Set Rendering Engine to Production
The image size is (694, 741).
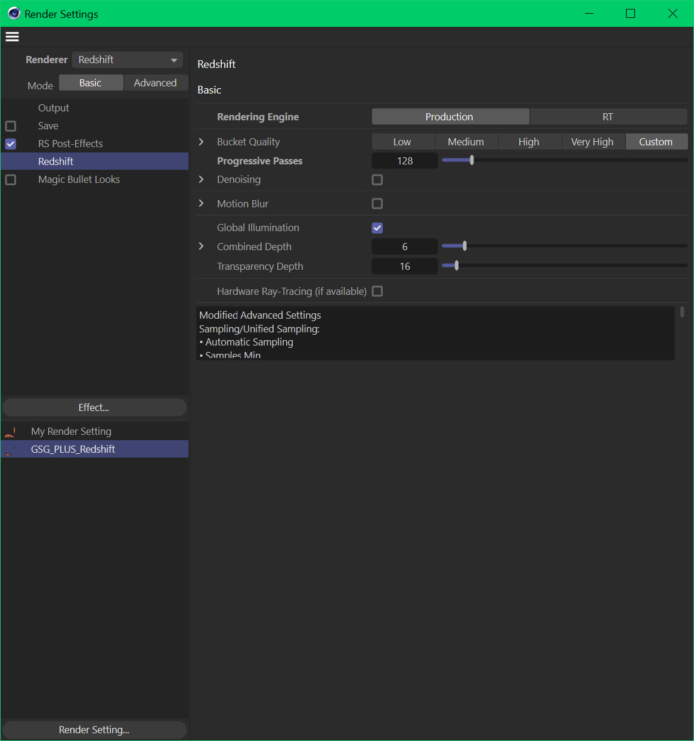pyautogui.click(x=450, y=117)
